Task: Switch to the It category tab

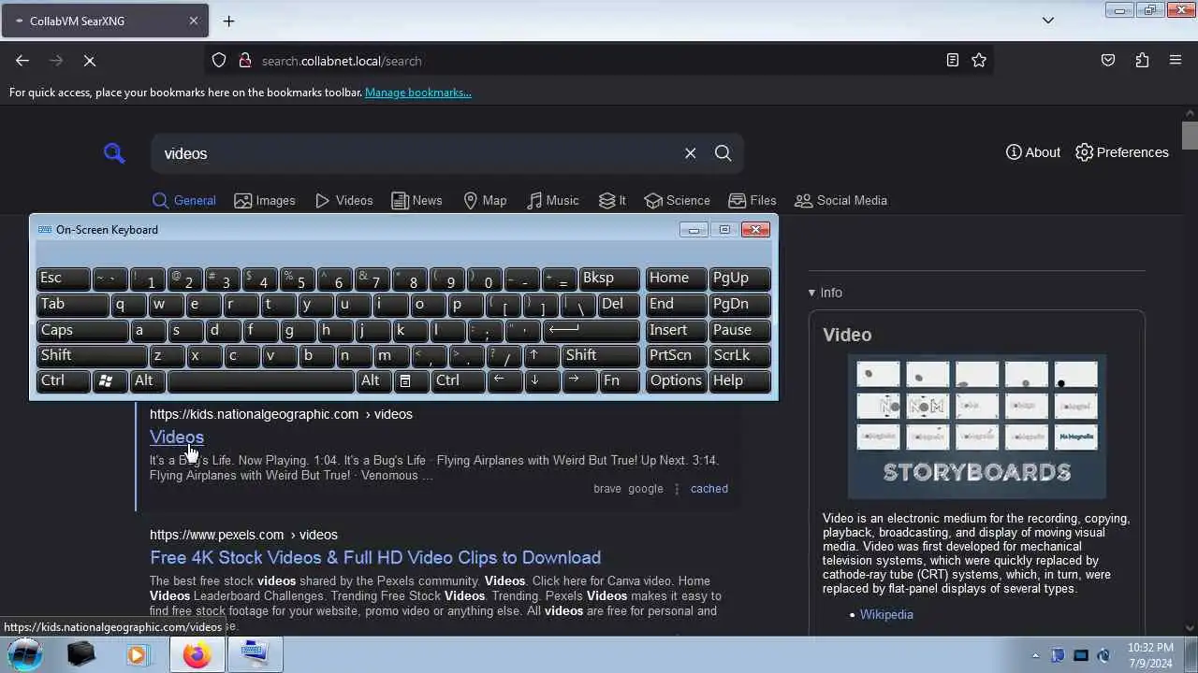Action: tap(613, 200)
